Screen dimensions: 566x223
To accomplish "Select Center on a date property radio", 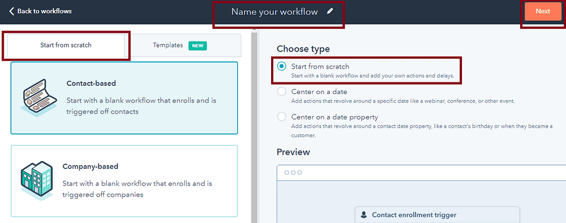I will (x=282, y=117).
